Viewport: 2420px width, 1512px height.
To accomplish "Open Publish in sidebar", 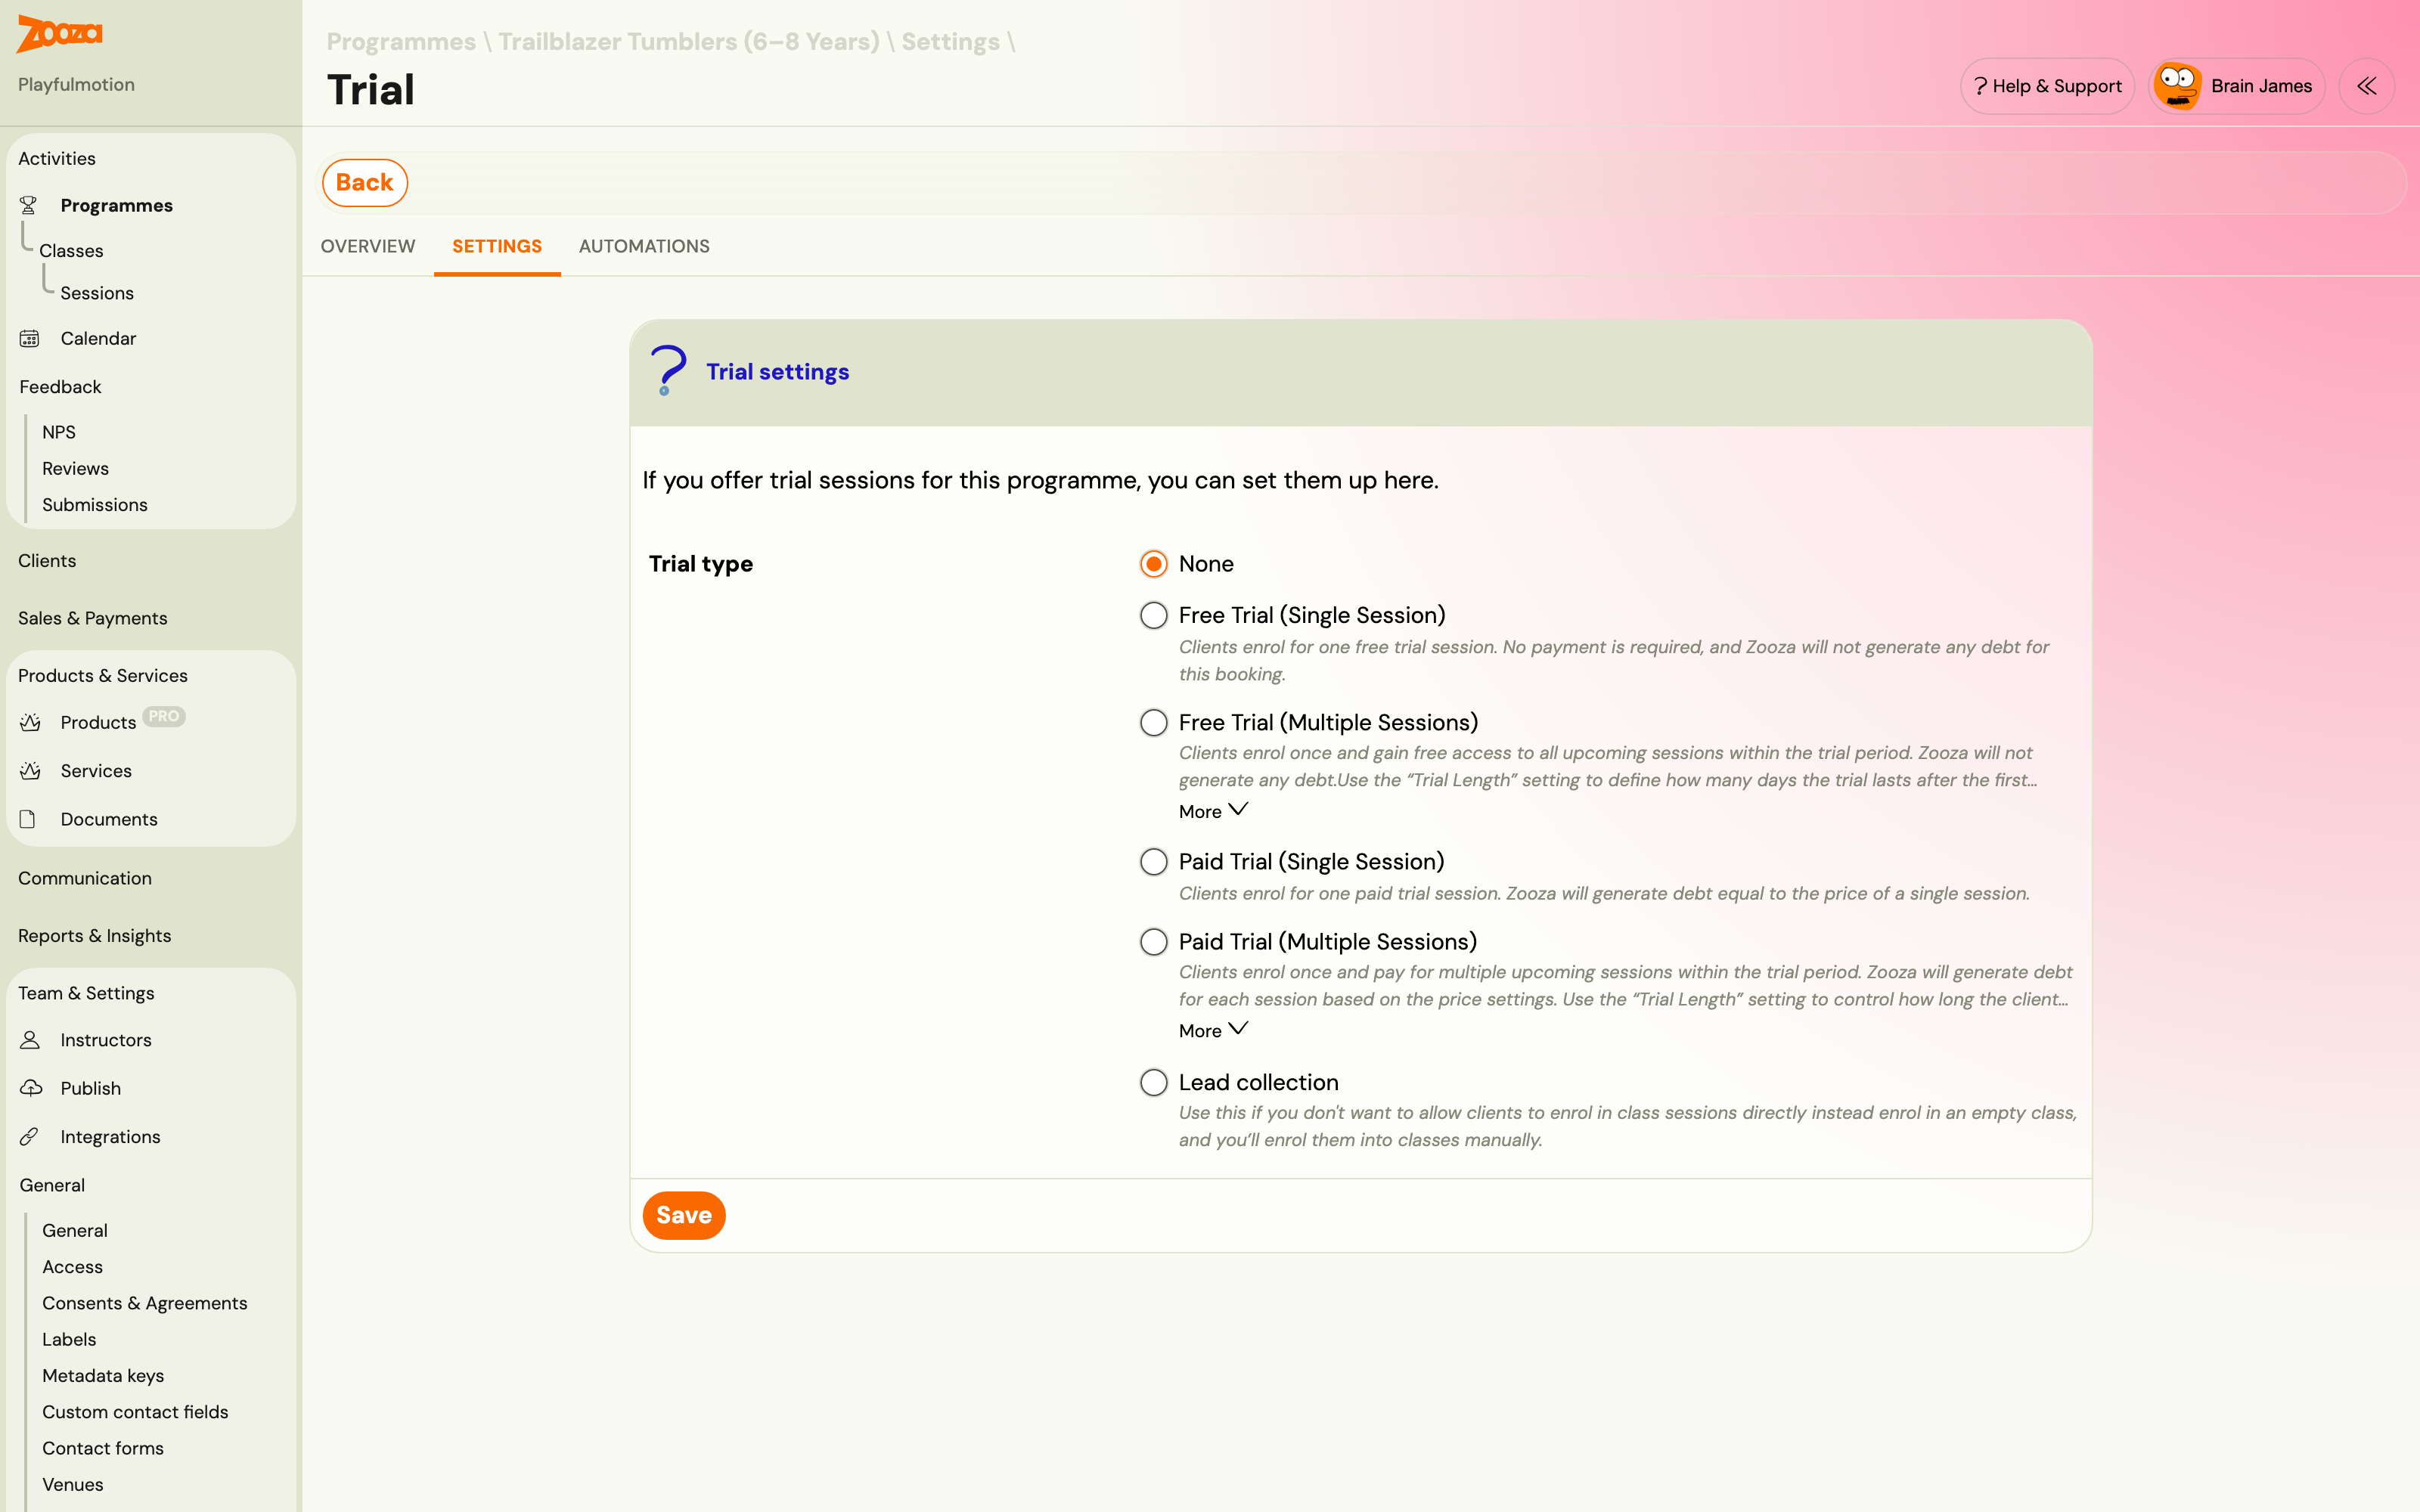I will [x=90, y=1088].
